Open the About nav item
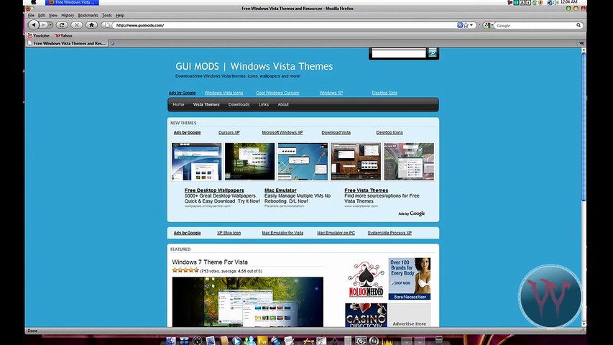Viewport: 613px width, 345px height. [x=283, y=104]
